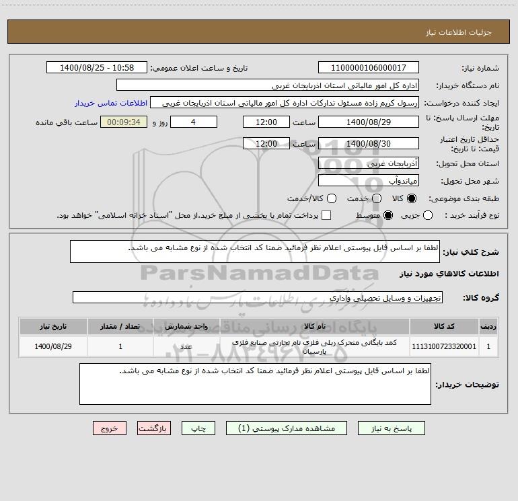Click the بازگشت back button

(x=154, y=428)
